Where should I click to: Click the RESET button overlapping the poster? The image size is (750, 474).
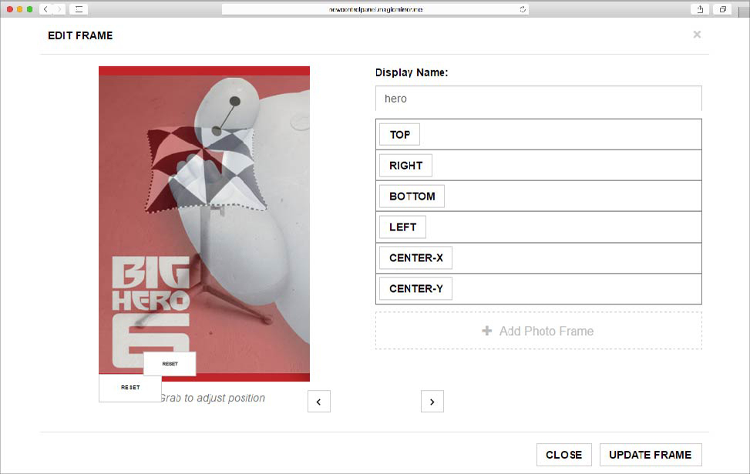pos(170,364)
